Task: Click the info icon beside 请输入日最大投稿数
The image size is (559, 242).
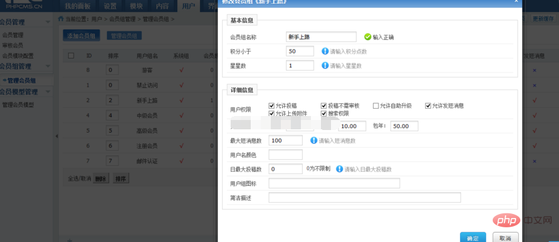Action: pyautogui.click(x=340, y=169)
